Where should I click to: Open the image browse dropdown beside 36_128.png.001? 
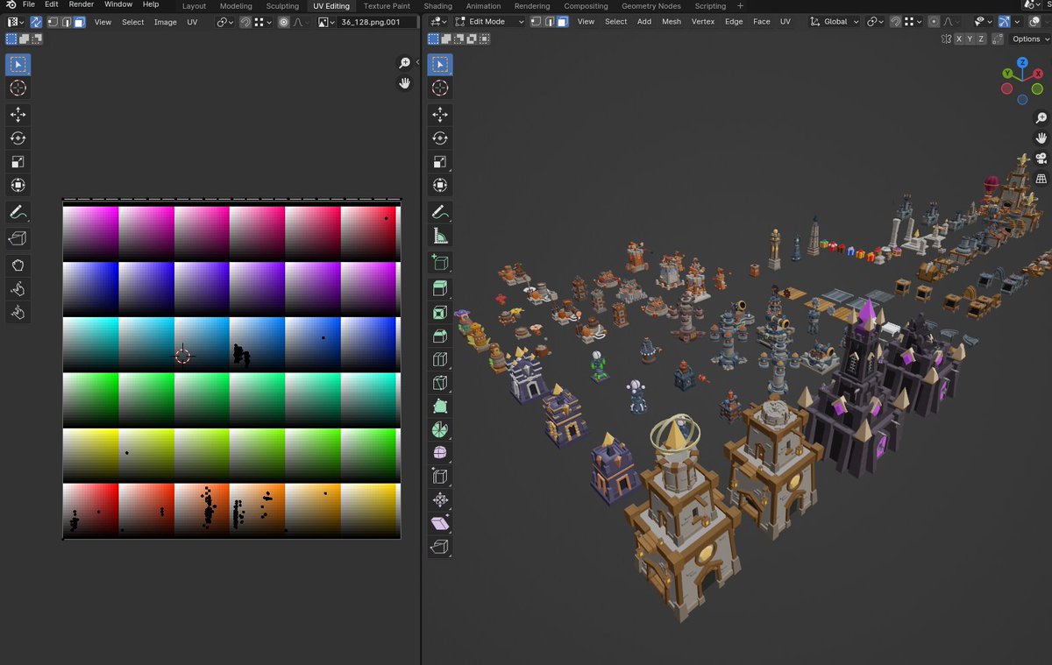pos(326,22)
